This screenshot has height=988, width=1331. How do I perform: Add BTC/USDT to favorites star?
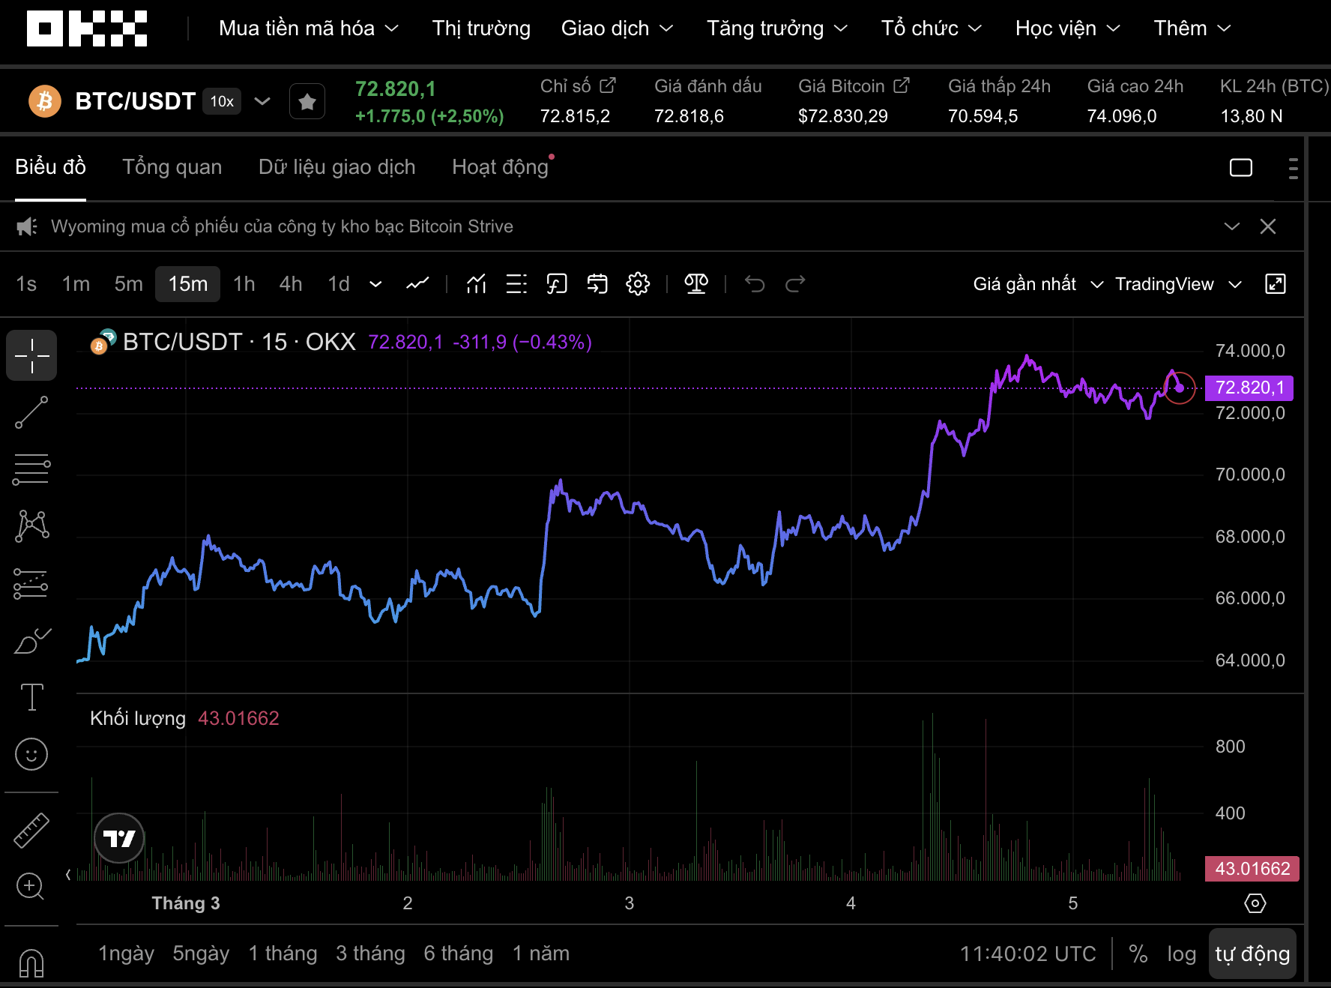tap(307, 101)
